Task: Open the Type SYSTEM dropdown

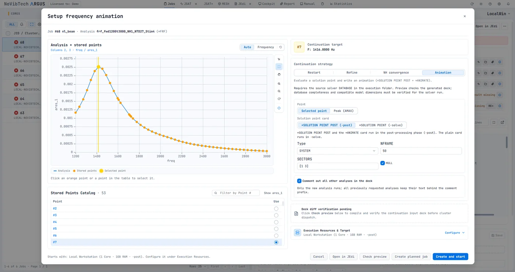Action: [338, 151]
